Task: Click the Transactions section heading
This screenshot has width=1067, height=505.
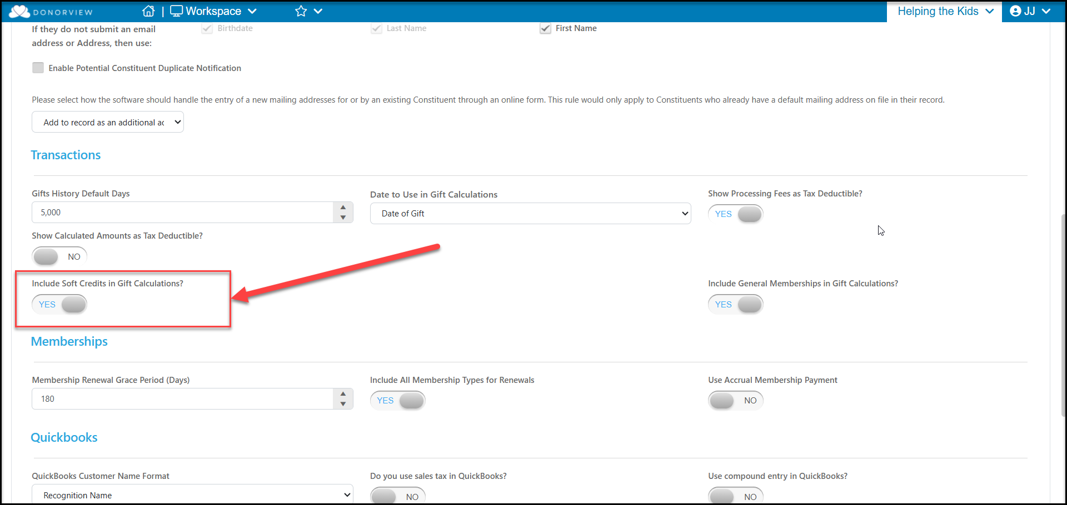Action: tap(66, 155)
